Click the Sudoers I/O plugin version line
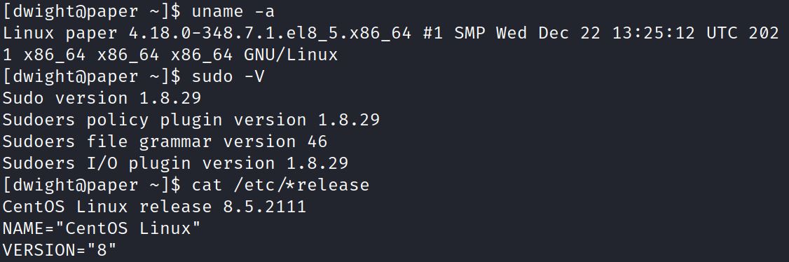The height and width of the screenshot is (262, 789). [175, 163]
